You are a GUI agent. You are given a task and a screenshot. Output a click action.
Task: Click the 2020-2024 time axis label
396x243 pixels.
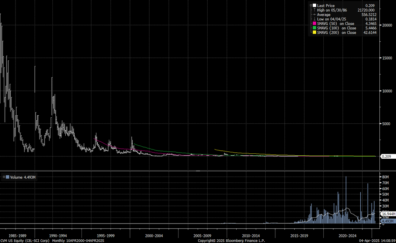pos(347,236)
